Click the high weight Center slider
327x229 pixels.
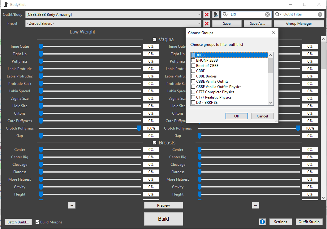pos(249,150)
